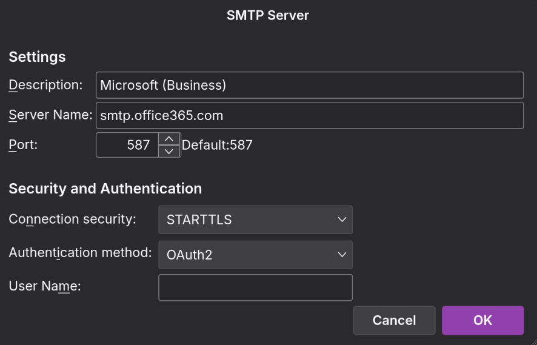The width and height of the screenshot is (537, 345).
Task: Expand the Authentication method dropdown showing OAuth2
Action: [x=255, y=255]
